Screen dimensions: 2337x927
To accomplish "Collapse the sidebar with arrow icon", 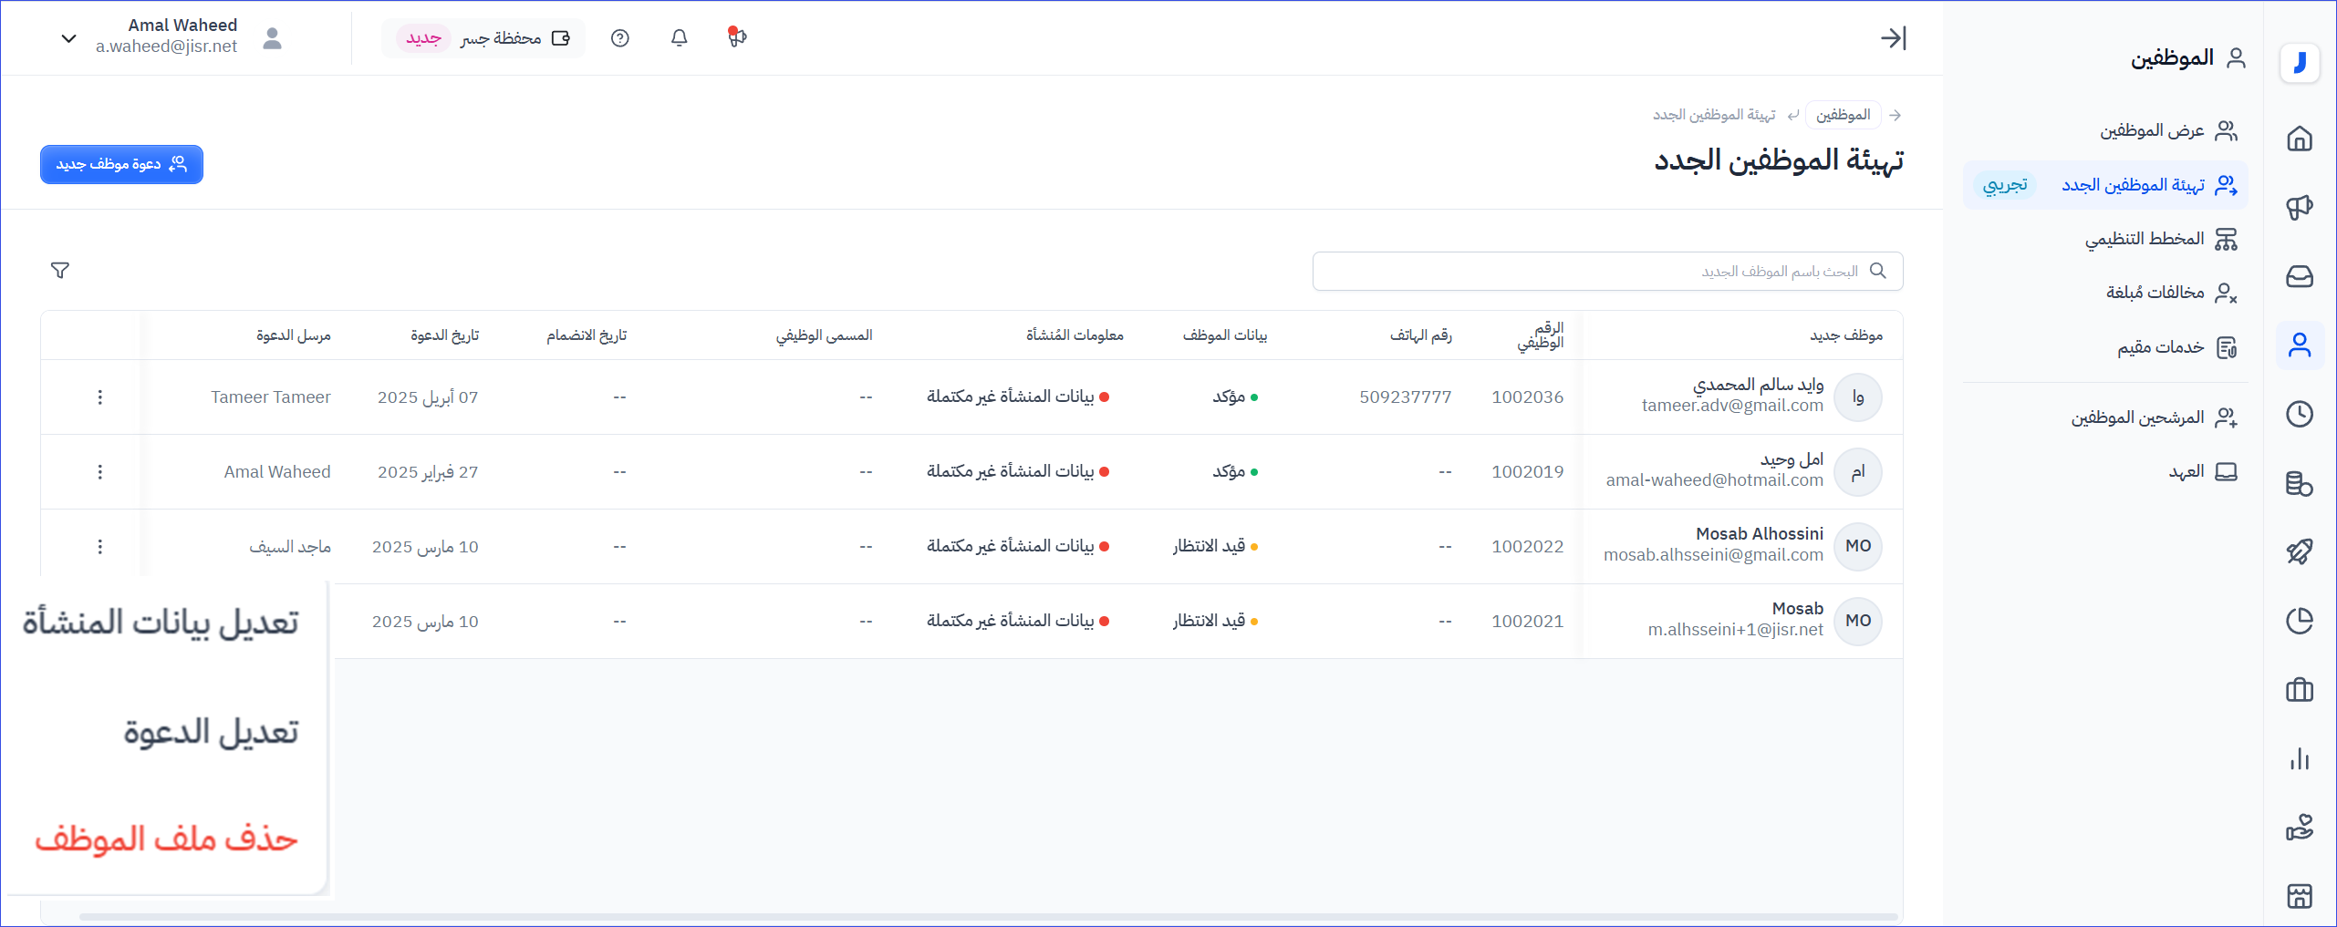I will point(1893,38).
